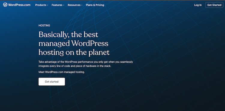Click the top-right Get Started button
The image size is (225, 111).
pos(214,5)
